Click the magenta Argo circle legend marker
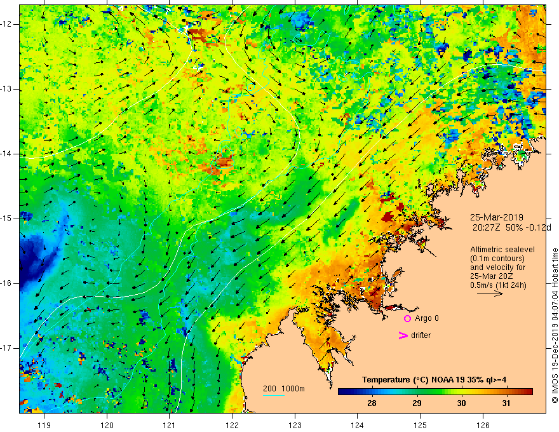The width and height of the screenshot is (559, 432). point(407,319)
